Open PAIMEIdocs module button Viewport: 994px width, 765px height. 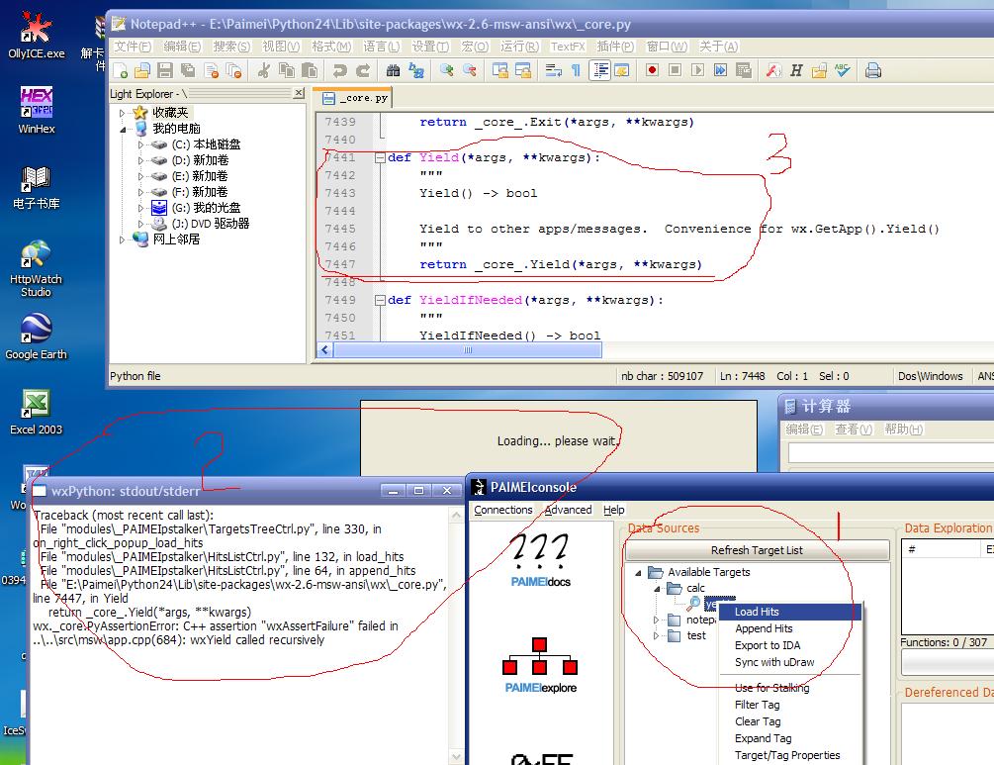point(540,559)
